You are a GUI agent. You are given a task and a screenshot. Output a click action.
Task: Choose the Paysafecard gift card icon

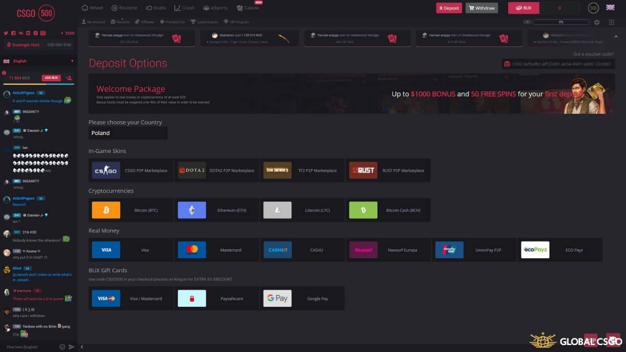[x=192, y=298]
